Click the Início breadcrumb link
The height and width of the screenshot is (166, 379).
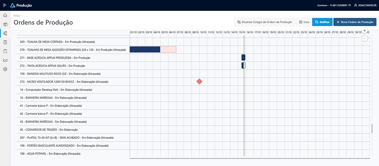click(17, 15)
